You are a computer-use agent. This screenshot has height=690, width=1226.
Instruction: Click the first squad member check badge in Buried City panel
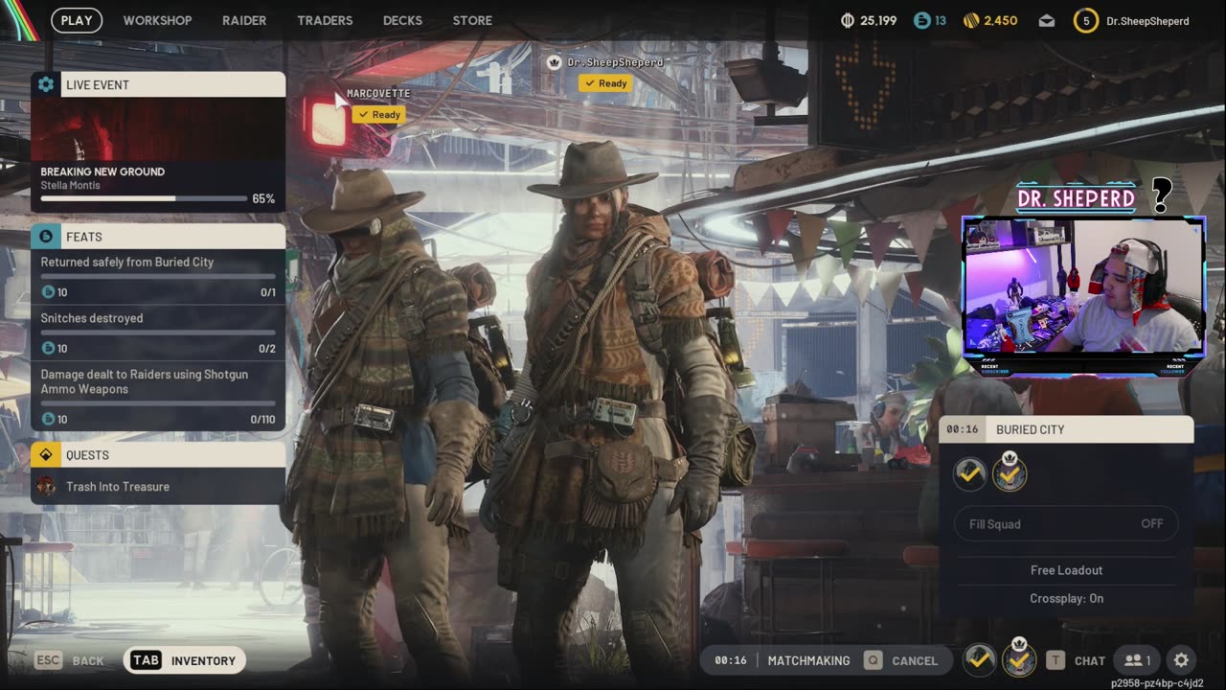point(969,473)
